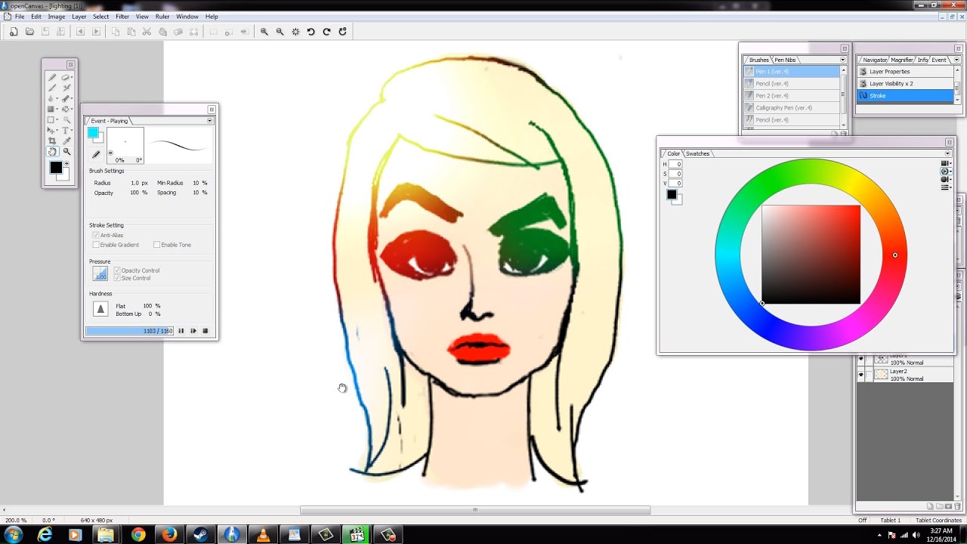This screenshot has width=967, height=544.
Task: Click the New file toolbar icon
Action: [x=14, y=32]
